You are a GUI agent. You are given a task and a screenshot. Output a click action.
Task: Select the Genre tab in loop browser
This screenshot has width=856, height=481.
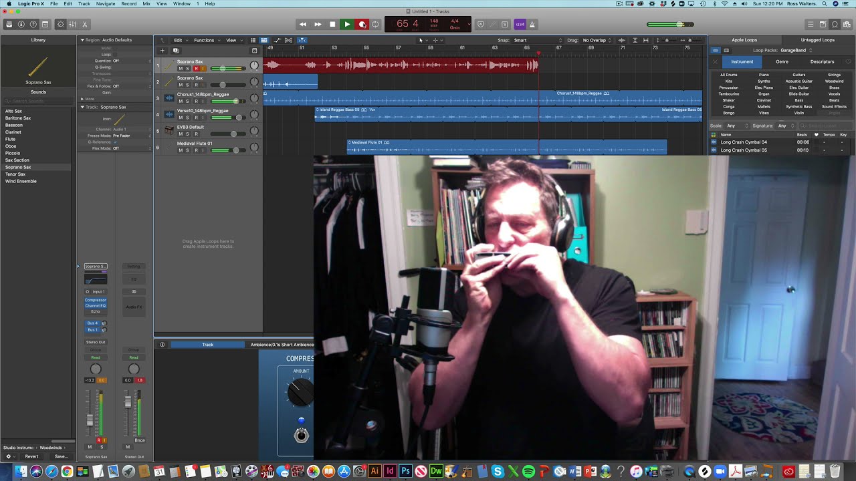pyautogui.click(x=782, y=61)
